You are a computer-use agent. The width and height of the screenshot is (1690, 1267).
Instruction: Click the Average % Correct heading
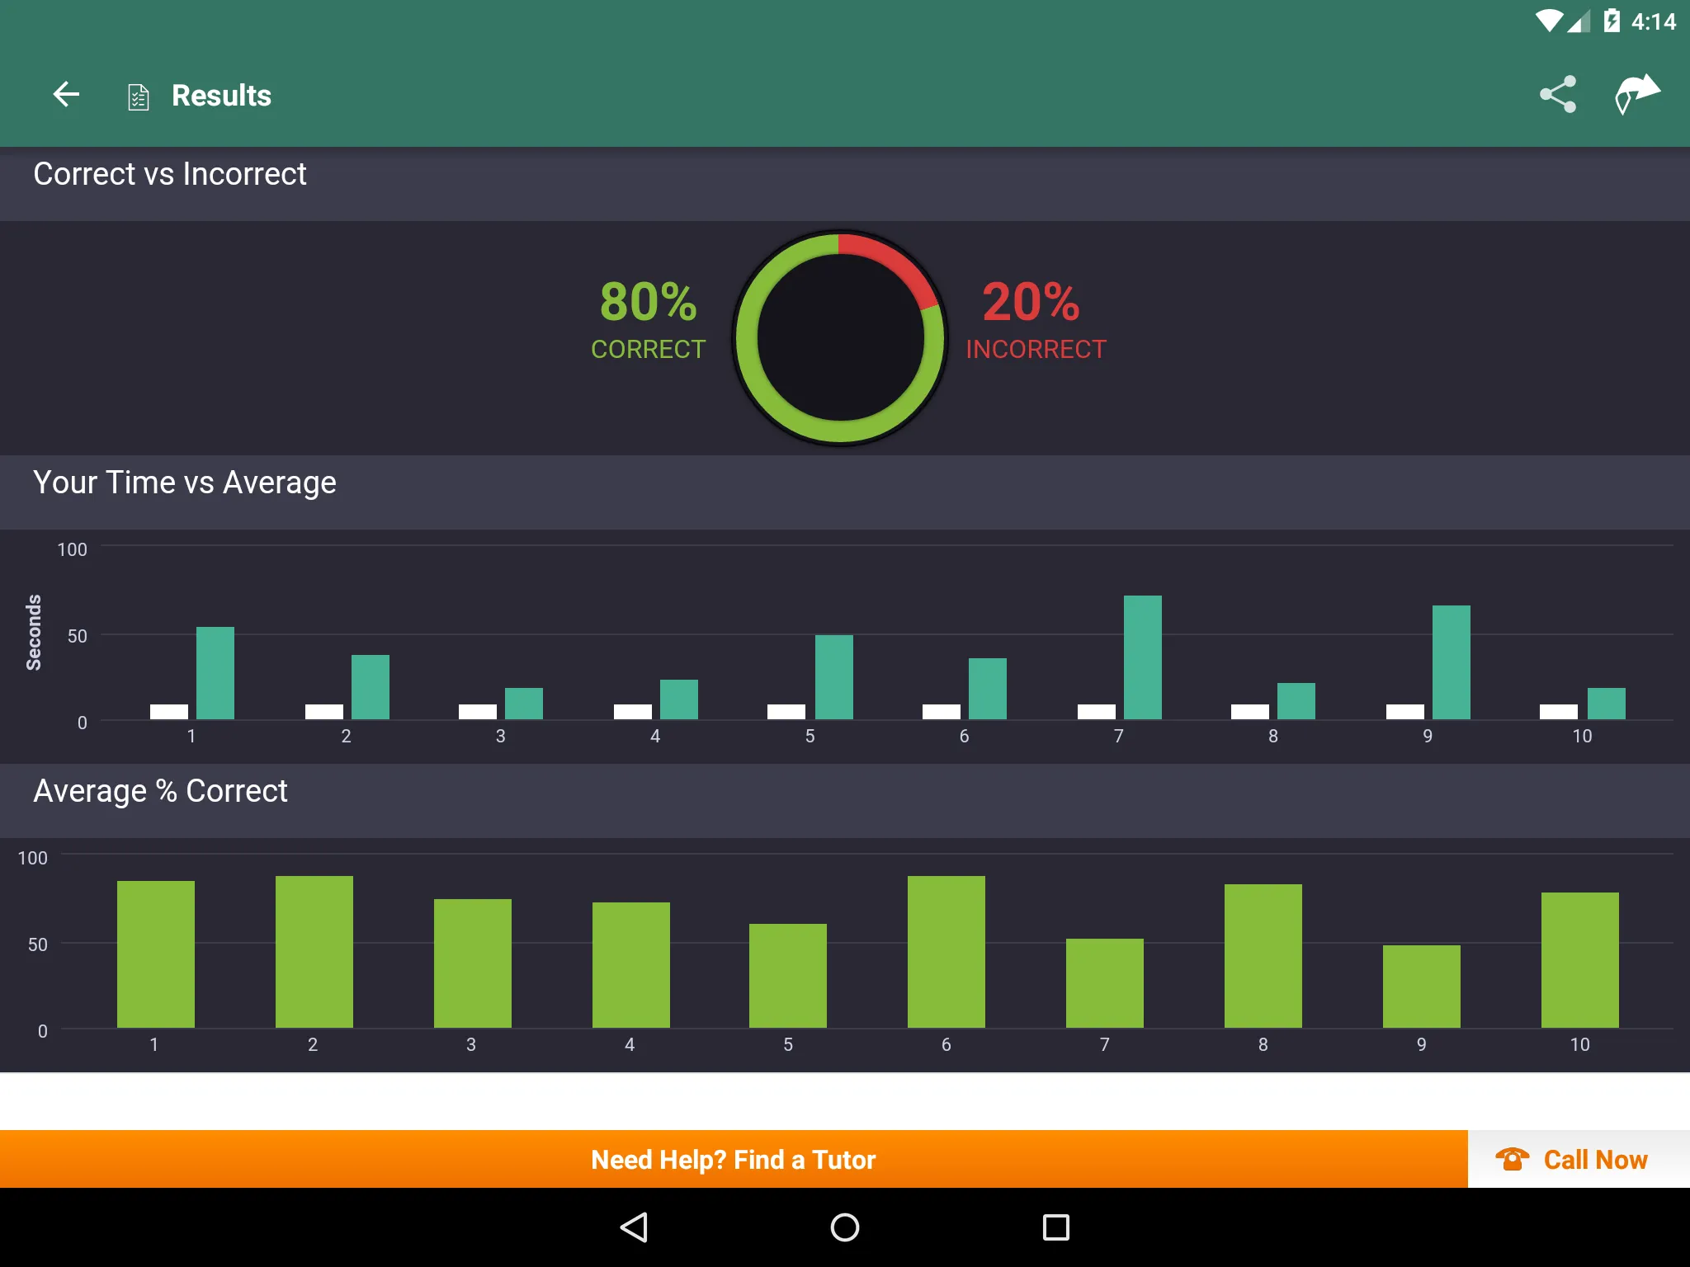pyautogui.click(x=160, y=791)
